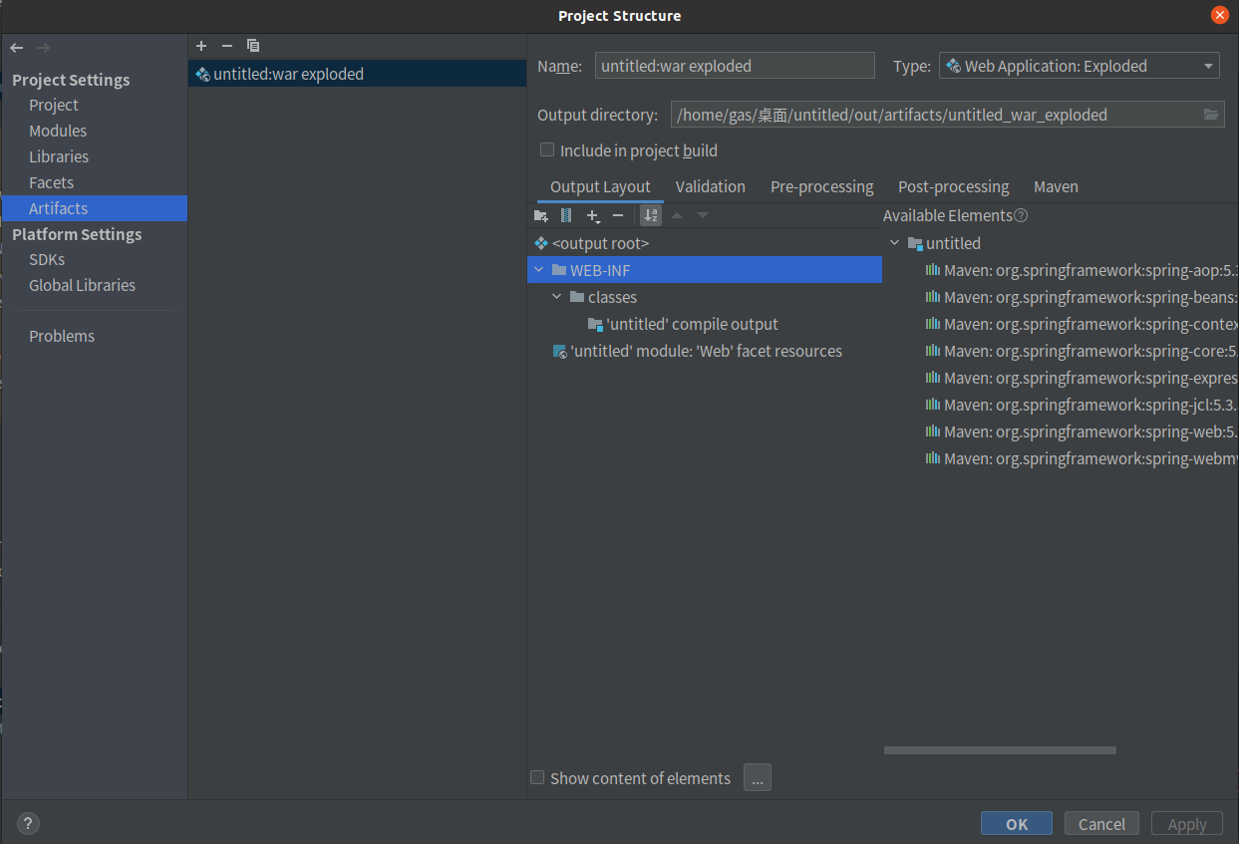Remove element from output layout
This screenshot has width=1239, height=844.
coord(618,215)
